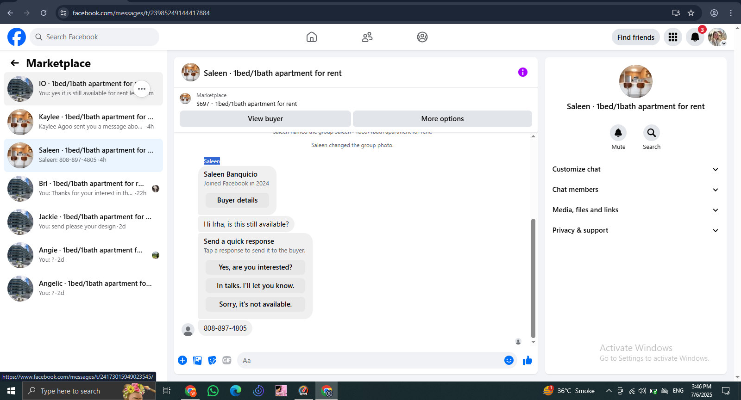Open Microsoft Edge from the taskbar
The image size is (741, 400).
[x=236, y=391]
